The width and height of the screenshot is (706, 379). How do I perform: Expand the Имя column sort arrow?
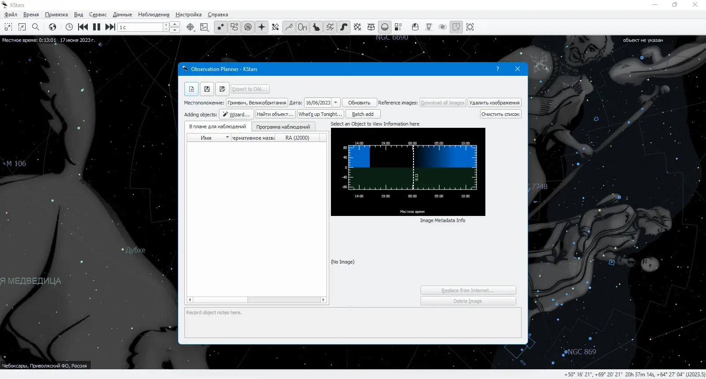228,137
